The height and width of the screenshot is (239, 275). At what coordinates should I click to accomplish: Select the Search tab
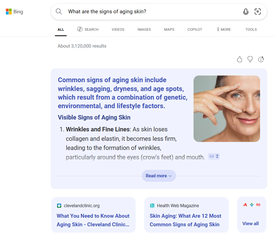[88, 29]
